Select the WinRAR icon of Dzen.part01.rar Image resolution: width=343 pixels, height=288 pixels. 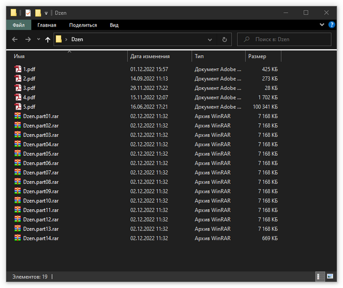18,116
